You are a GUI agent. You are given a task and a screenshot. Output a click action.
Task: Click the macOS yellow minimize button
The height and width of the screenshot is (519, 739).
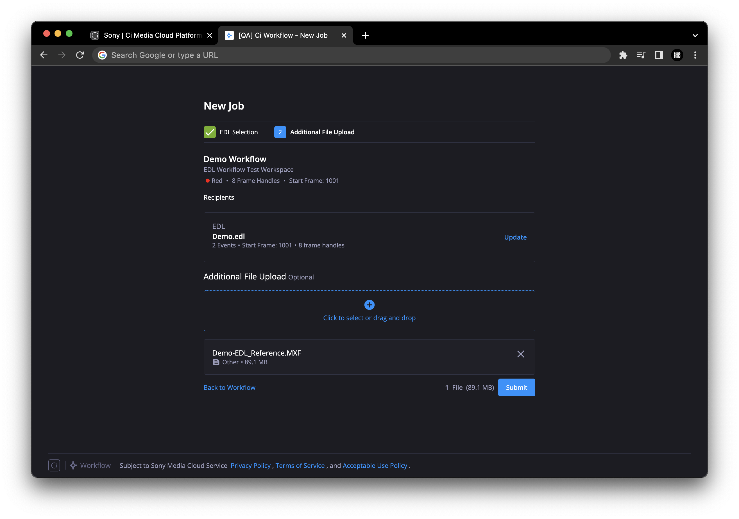click(x=58, y=33)
